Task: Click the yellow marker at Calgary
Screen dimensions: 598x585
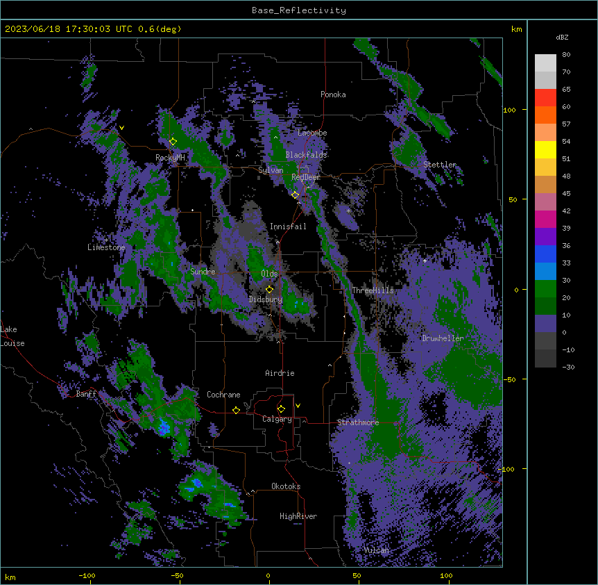Action: point(281,409)
